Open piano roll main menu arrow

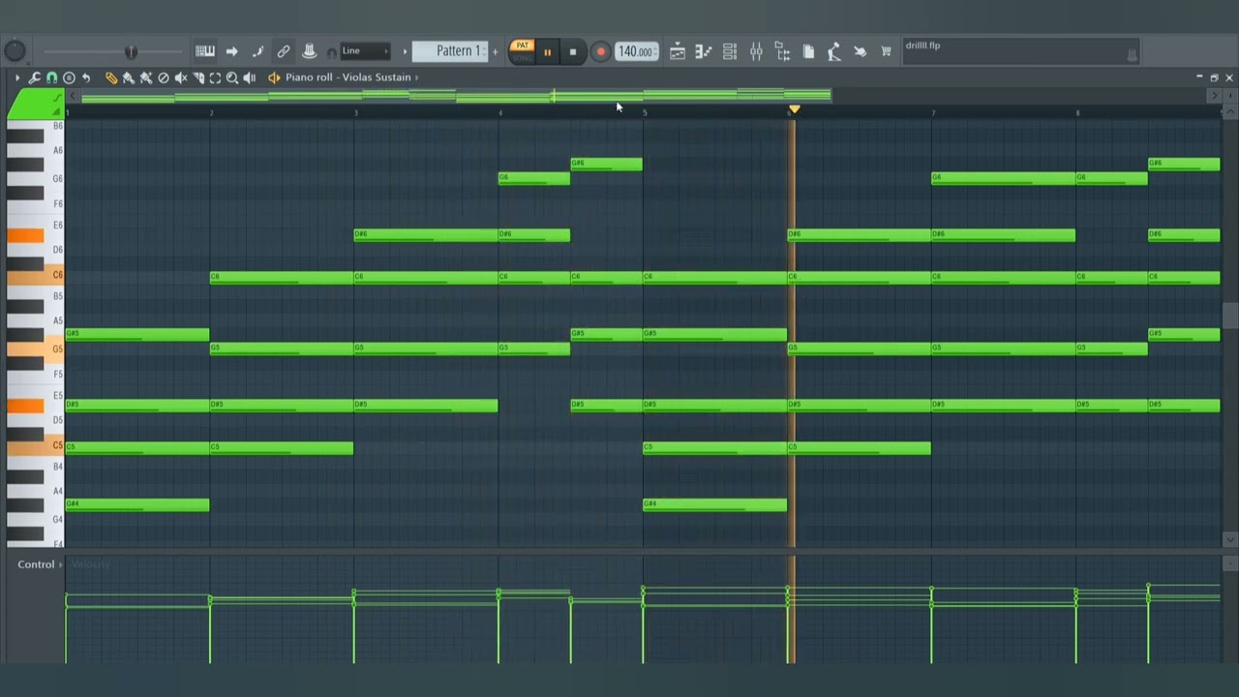click(x=16, y=77)
